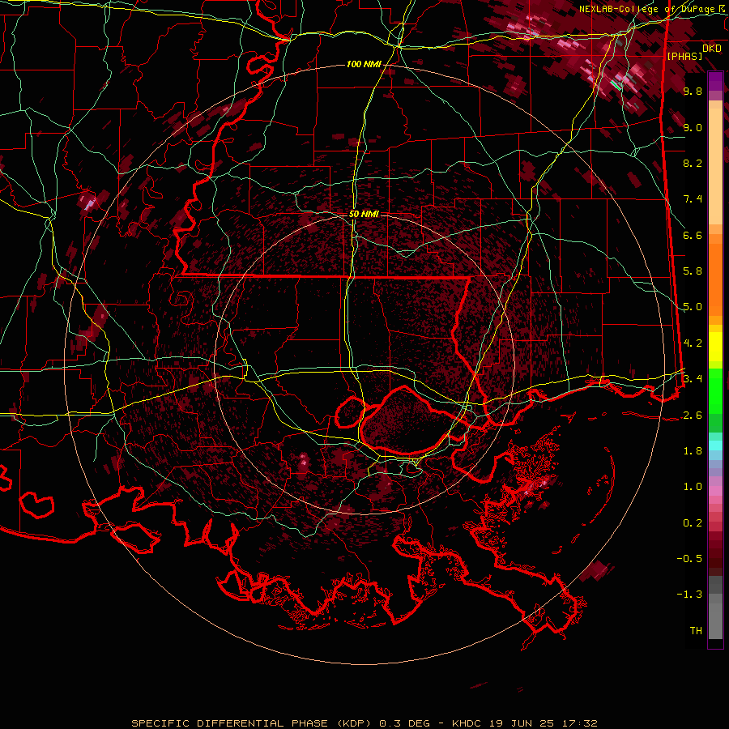Pick the bright green color bar segment
729x729 pixels.
coord(715,390)
